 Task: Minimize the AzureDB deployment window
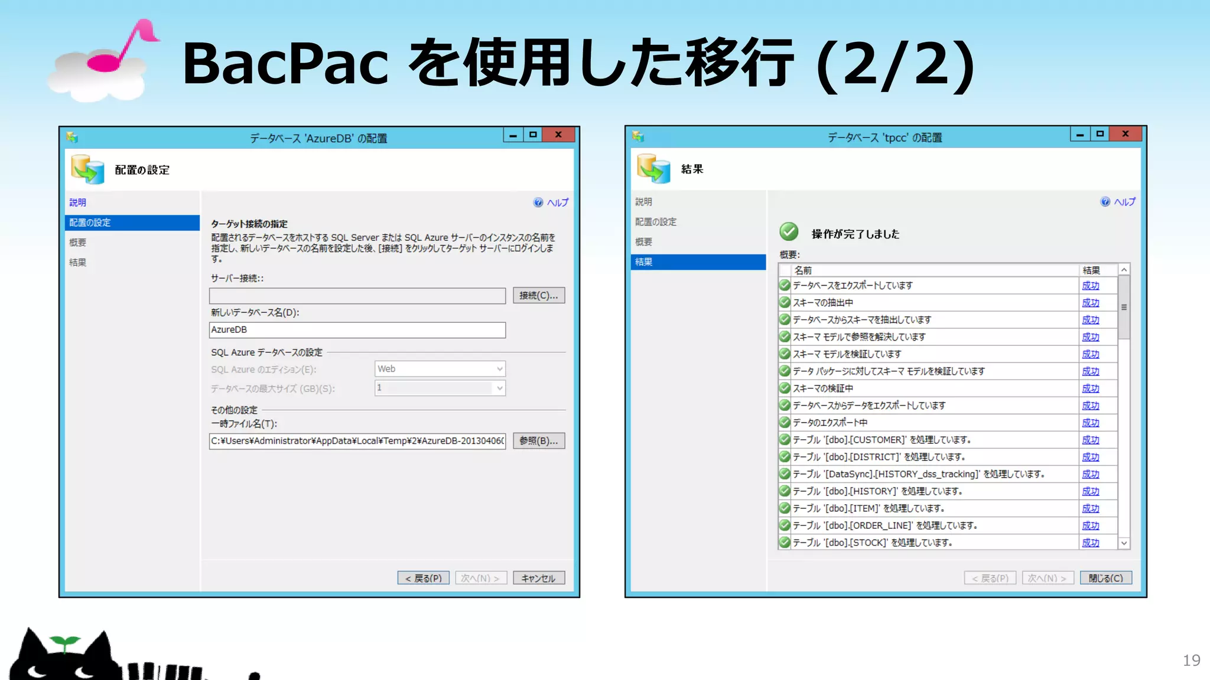tap(513, 135)
